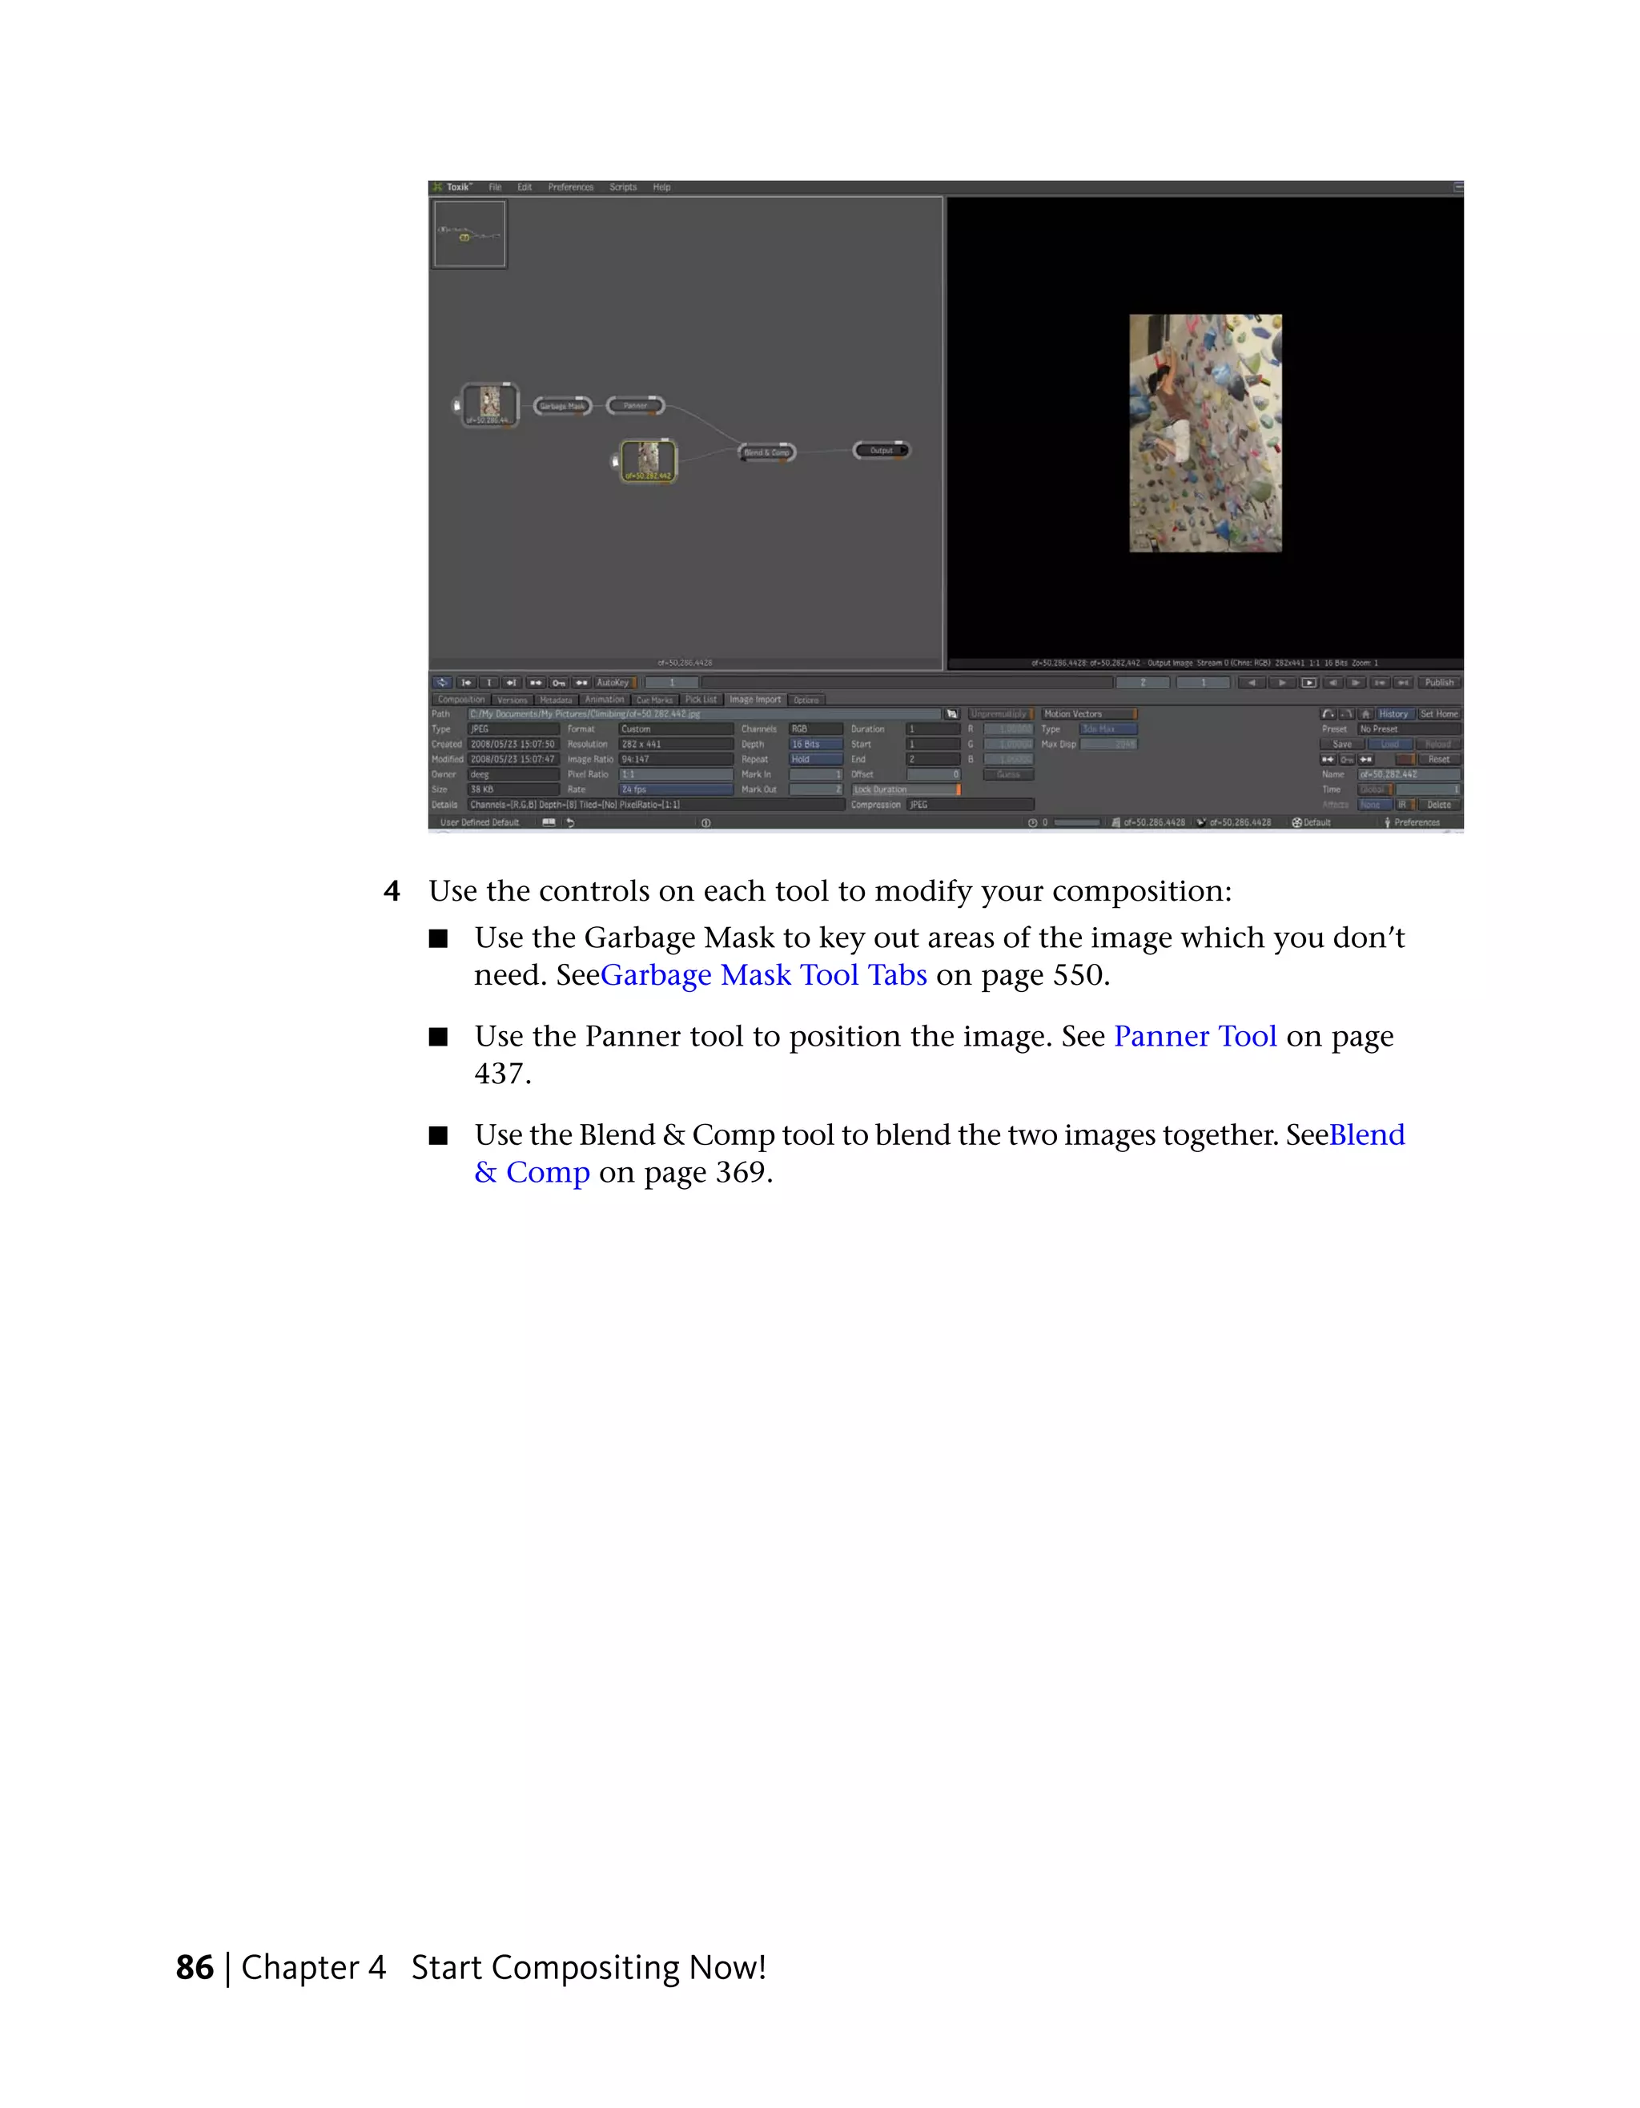1640x2108 pixels.
Task: Open the Preferences menu in Toxik menu bar
Action: pos(570,187)
